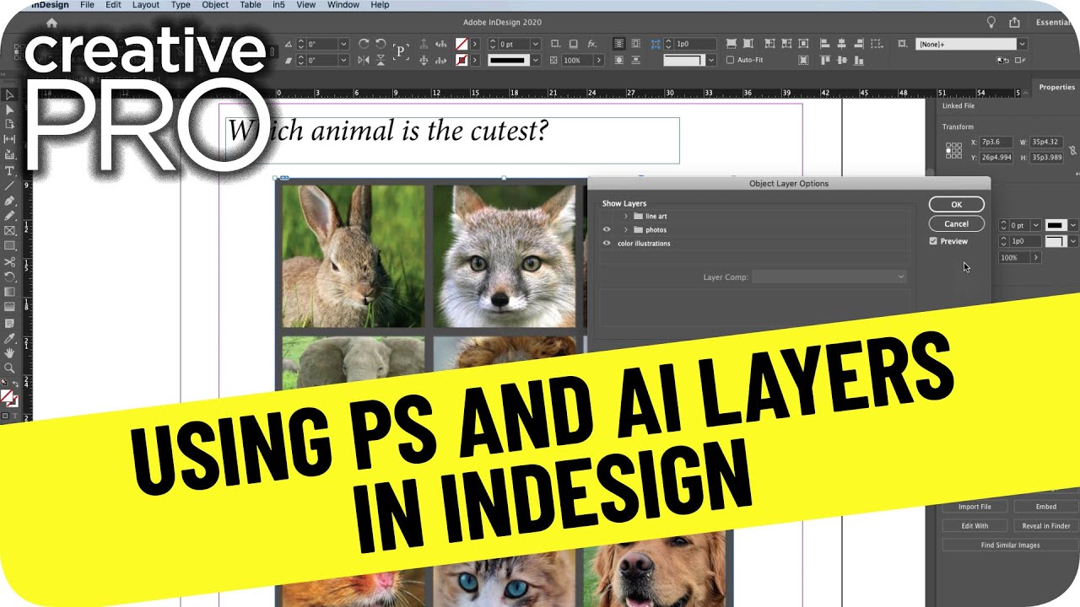Image resolution: width=1080 pixels, height=607 pixels.
Task: Open the opacity 100% flyout arrow in Properties
Action: [x=1036, y=257]
